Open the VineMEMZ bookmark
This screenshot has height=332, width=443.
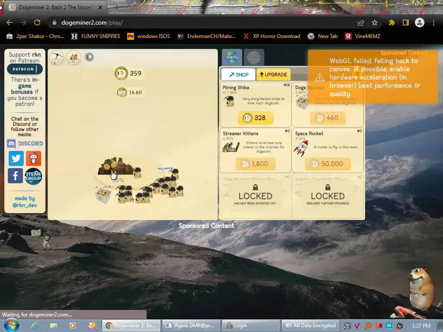[x=363, y=36]
